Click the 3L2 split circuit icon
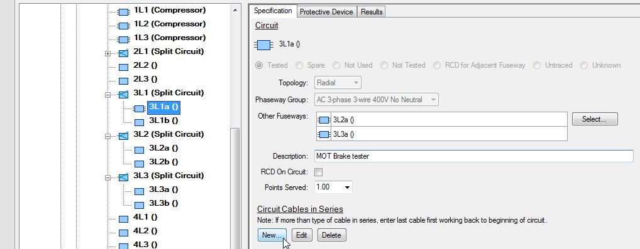This screenshot has width=640, height=249. click(123, 136)
